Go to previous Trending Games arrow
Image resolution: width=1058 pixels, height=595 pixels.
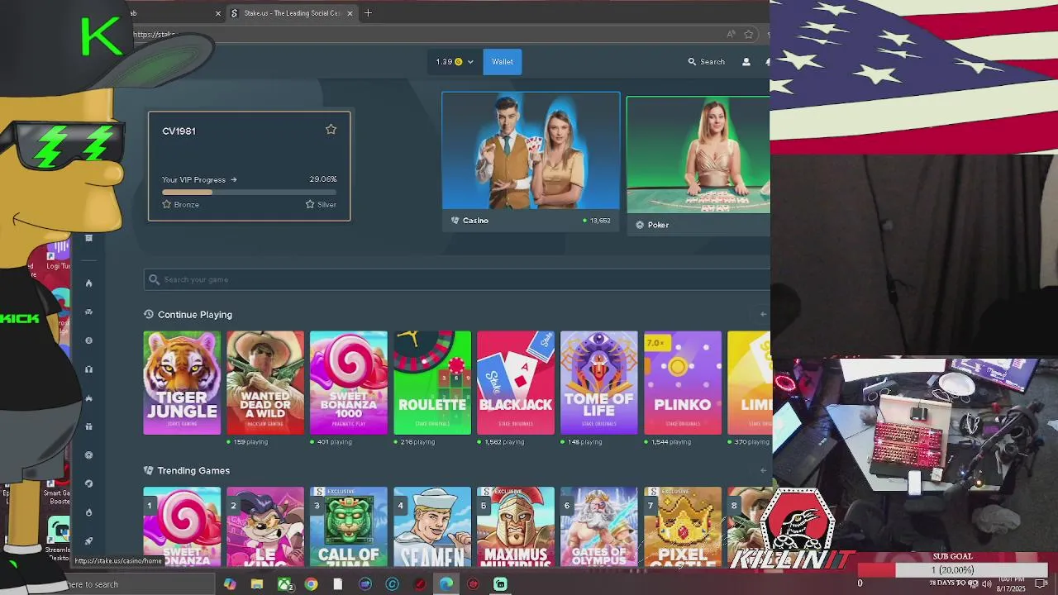(x=763, y=470)
